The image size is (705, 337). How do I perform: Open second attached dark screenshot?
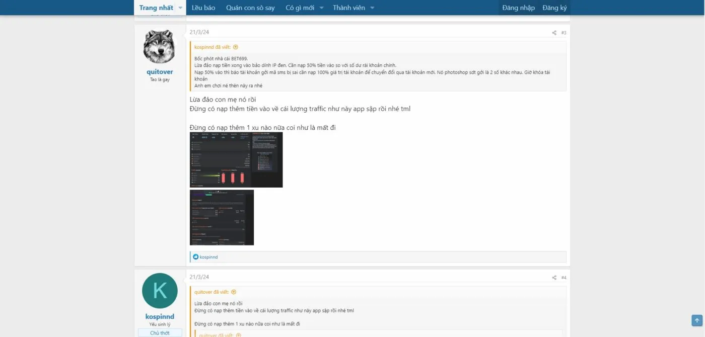(222, 217)
